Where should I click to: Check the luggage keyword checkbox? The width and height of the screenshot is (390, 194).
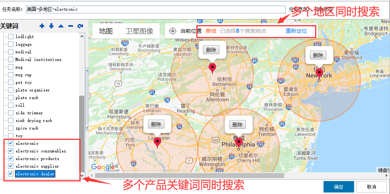11,45
